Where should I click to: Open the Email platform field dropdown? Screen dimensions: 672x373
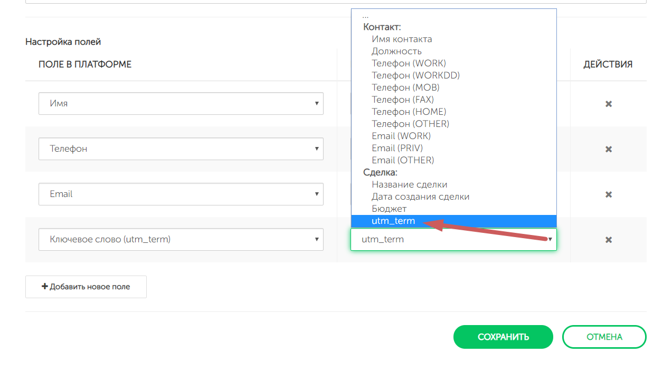pyautogui.click(x=181, y=194)
